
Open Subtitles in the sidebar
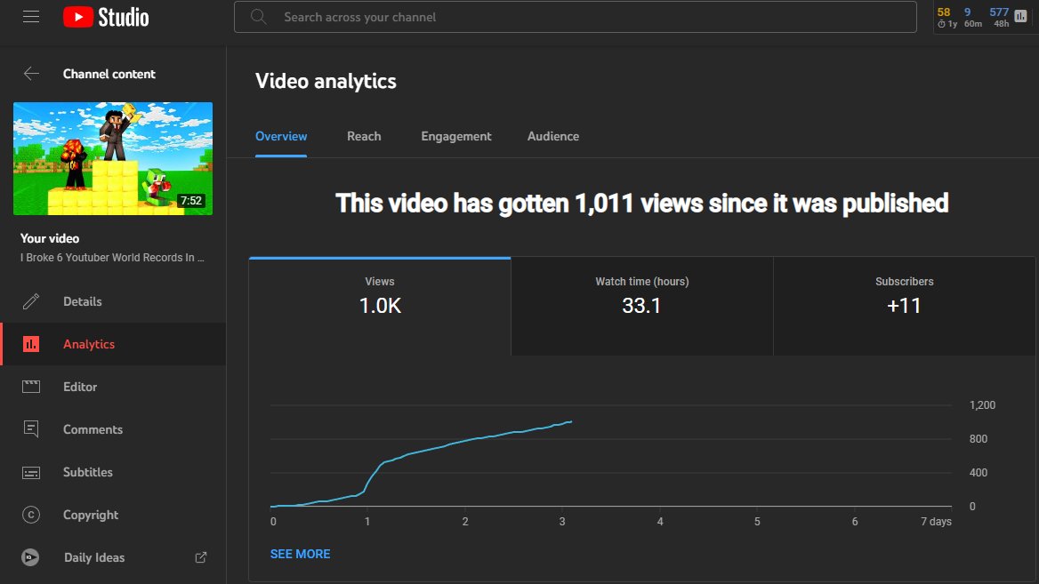click(x=113, y=472)
